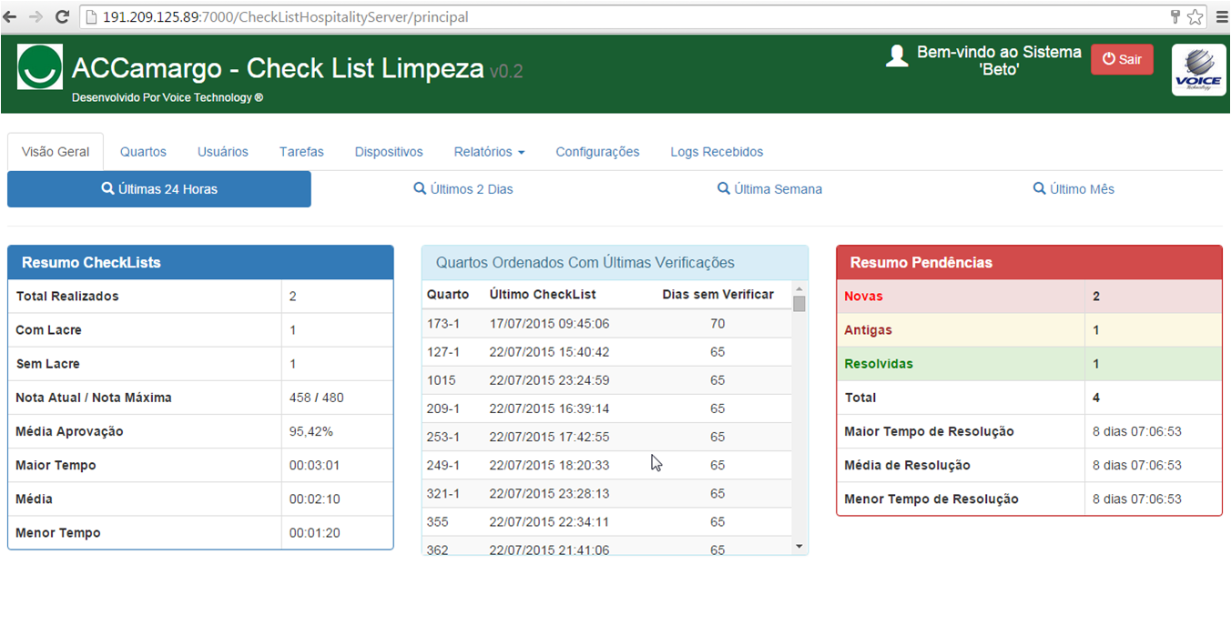
Task: Click the browser back arrow
Action: click(x=11, y=17)
